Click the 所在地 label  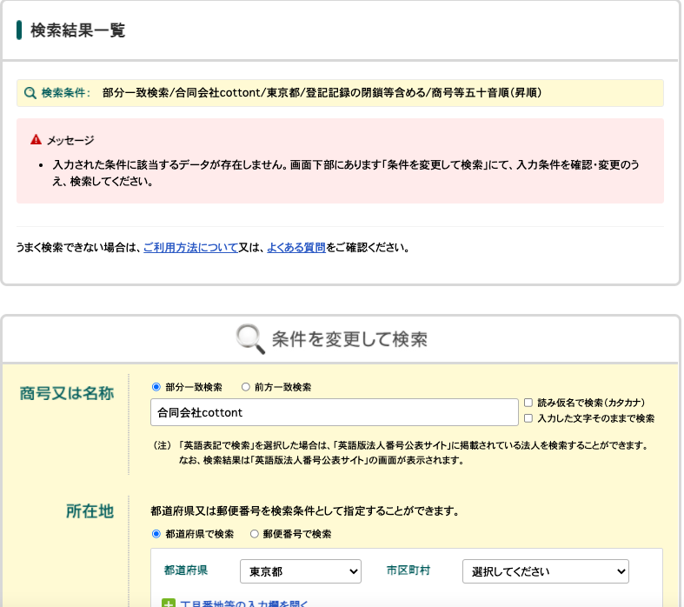coord(90,511)
